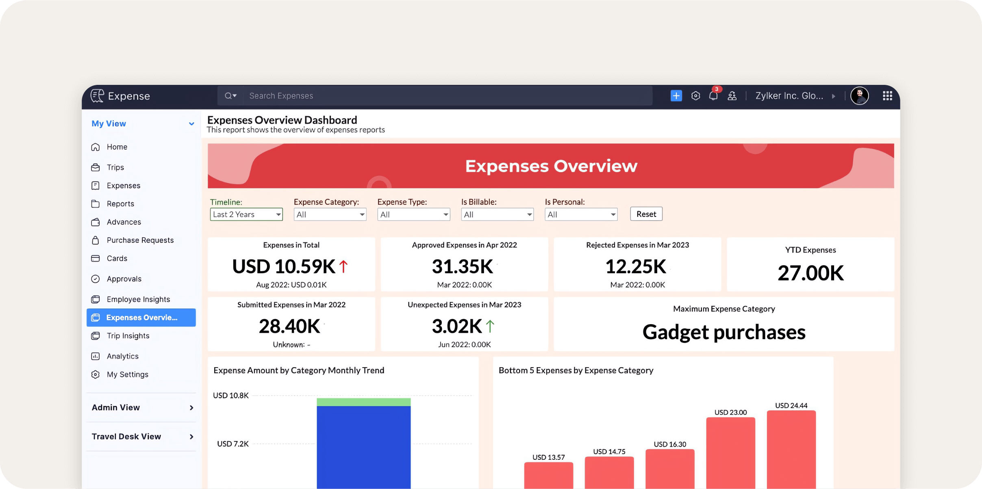Open the Trips section in the sidebar
The image size is (982, 489).
tap(115, 167)
